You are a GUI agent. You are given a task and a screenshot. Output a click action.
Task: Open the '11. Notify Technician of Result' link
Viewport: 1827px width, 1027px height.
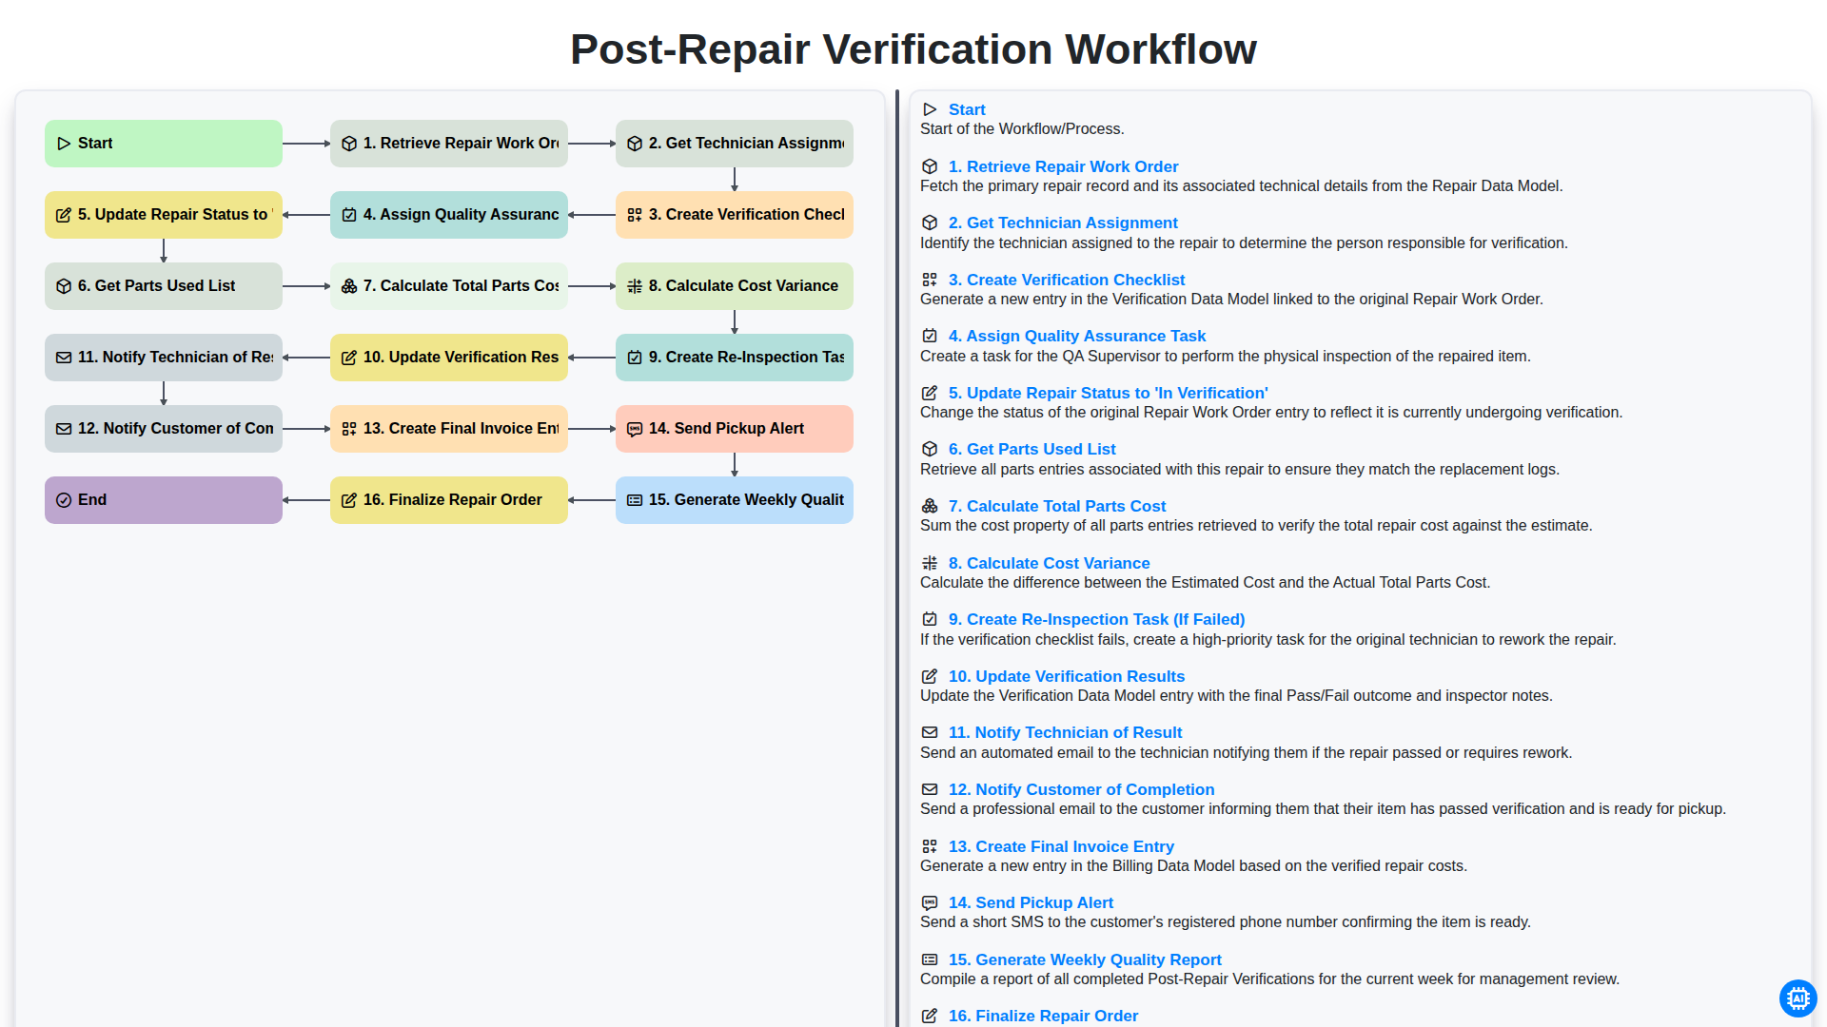point(1066,732)
